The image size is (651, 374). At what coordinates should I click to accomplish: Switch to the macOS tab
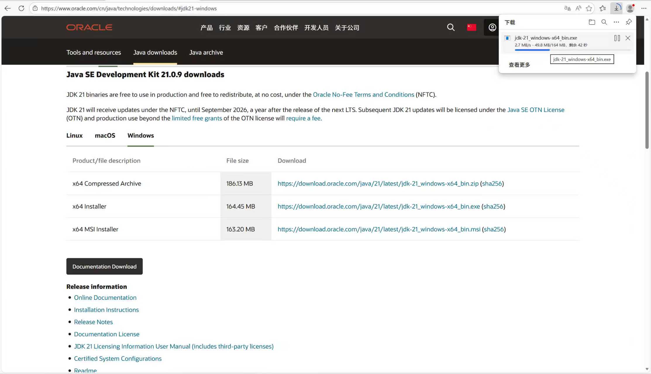pos(105,136)
